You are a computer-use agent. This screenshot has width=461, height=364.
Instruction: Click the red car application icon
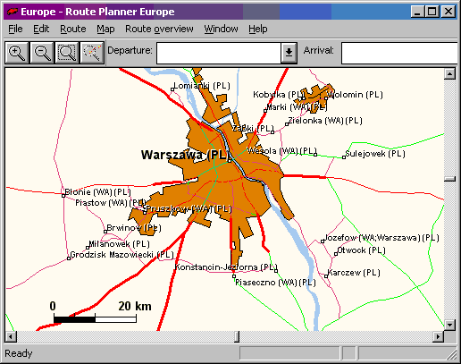coord(13,12)
